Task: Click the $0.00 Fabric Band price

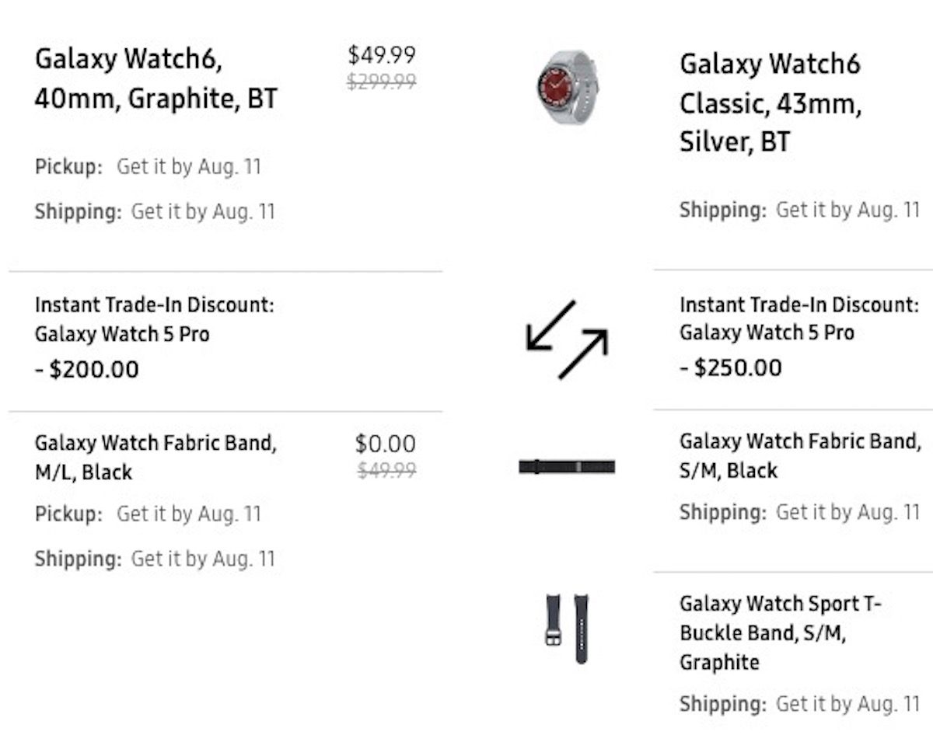Action: [x=385, y=444]
